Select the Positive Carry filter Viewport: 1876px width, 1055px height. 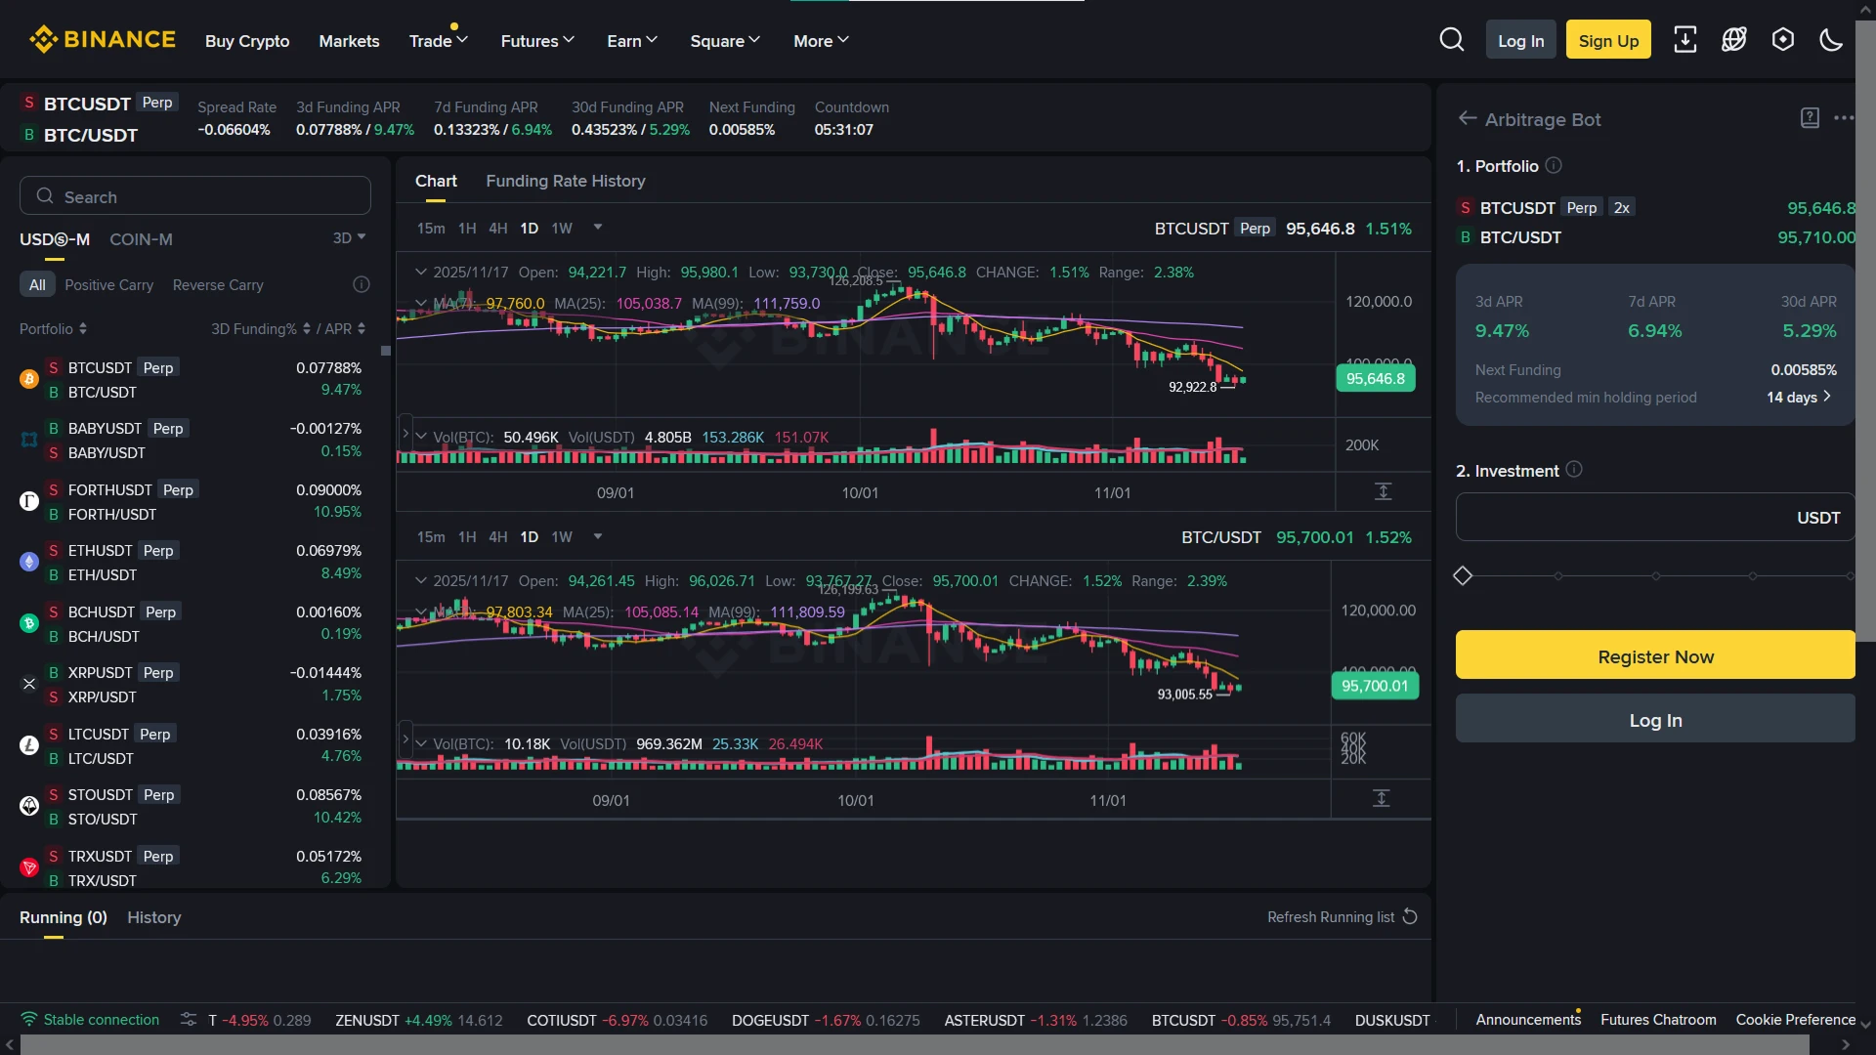tap(108, 284)
